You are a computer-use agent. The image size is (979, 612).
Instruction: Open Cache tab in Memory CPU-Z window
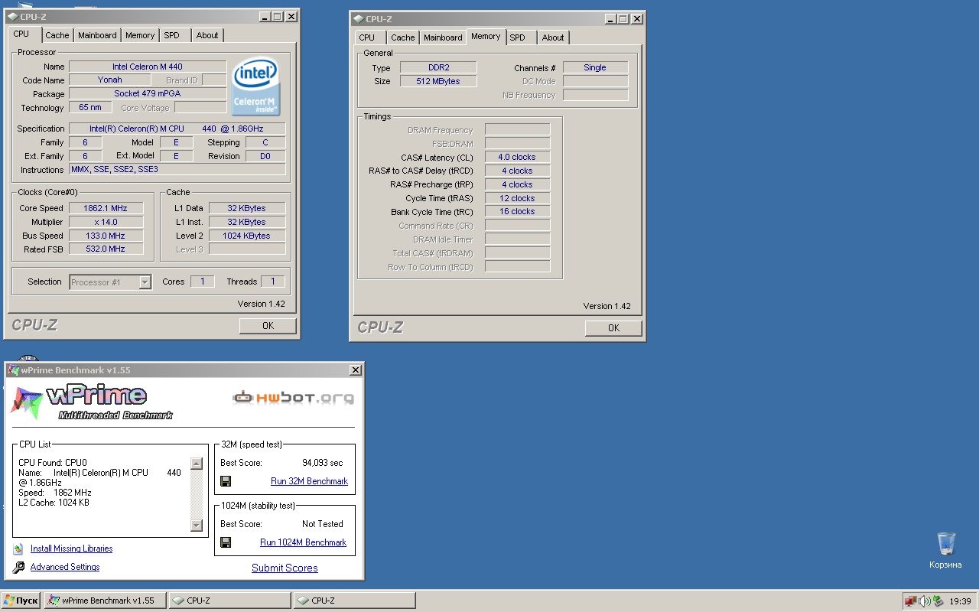pyautogui.click(x=403, y=37)
